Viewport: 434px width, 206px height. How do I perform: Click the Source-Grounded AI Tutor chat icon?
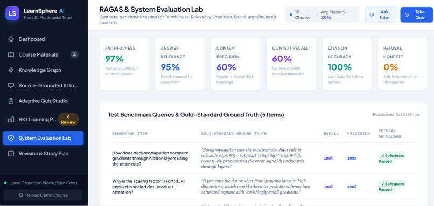pyautogui.click(x=11, y=86)
